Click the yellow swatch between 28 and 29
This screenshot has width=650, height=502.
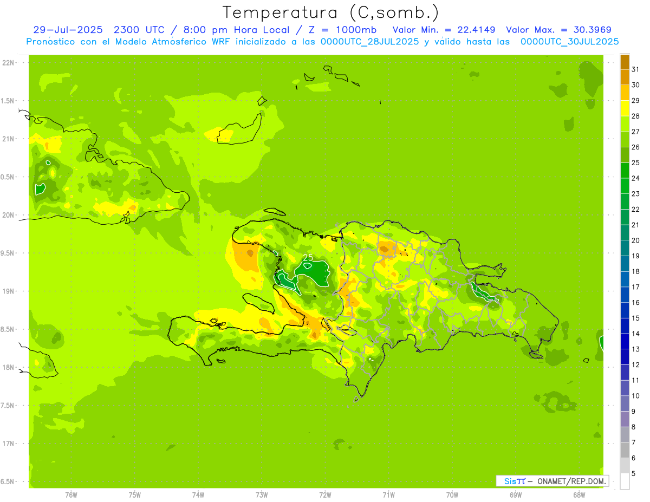coord(625,108)
